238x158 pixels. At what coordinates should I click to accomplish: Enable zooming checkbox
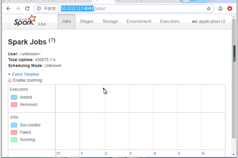[x=10, y=80]
